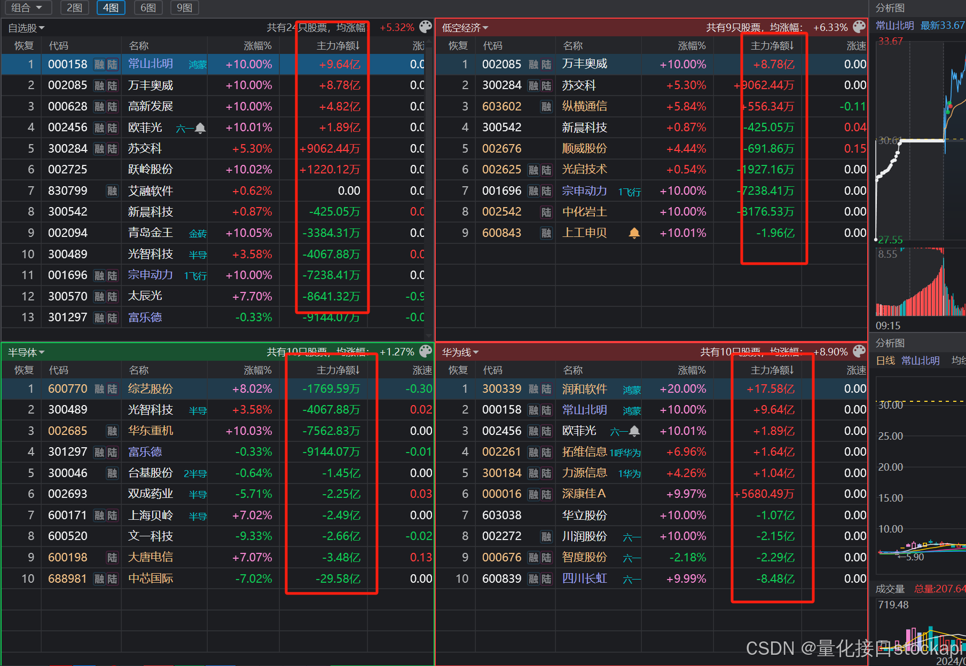The height and width of the screenshot is (666, 966).
Task: Switch layout to 9图 view
Action: tap(184, 7)
